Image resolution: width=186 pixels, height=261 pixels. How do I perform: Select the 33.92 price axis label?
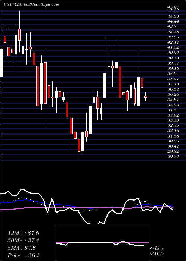point(173,115)
